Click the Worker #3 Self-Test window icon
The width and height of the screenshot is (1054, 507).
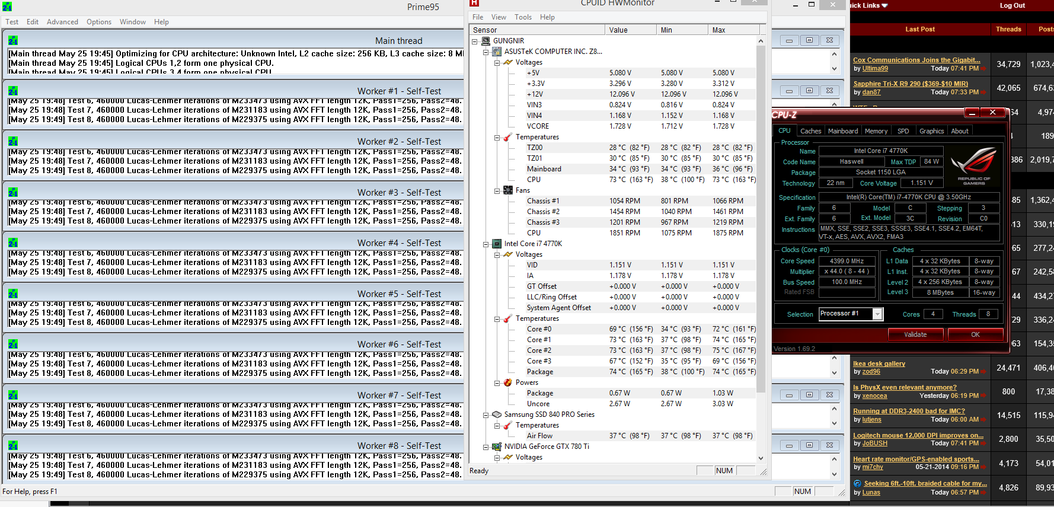click(13, 192)
